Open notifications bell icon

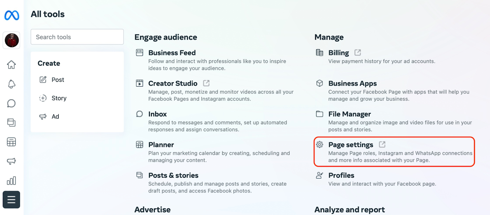(x=11, y=84)
